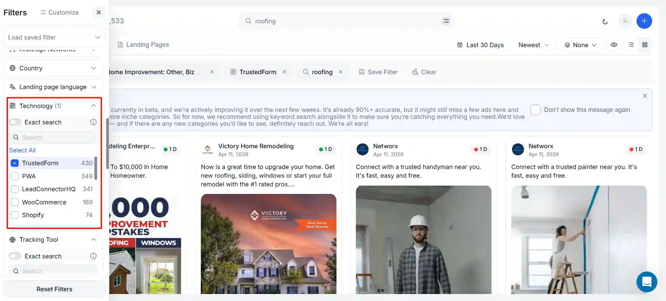Click the Country globe icon

coord(13,68)
